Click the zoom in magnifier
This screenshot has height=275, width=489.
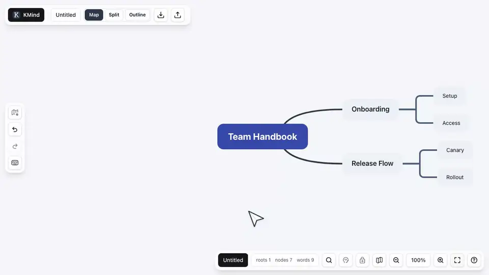(x=440, y=260)
